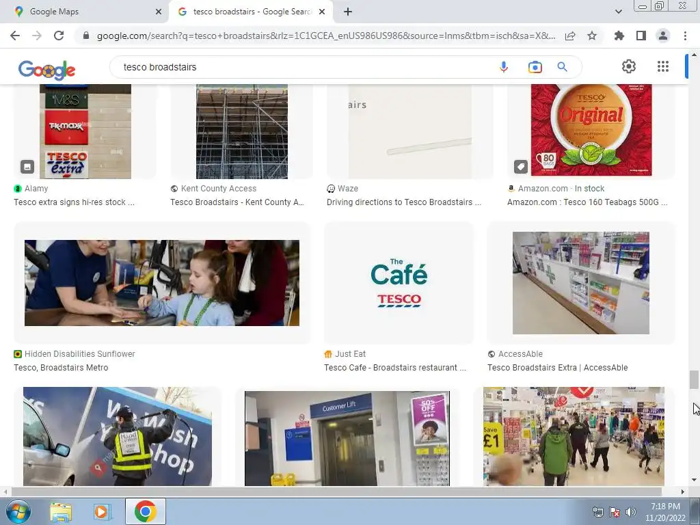Reload the current page
This screenshot has width=700, height=525.
(x=59, y=36)
